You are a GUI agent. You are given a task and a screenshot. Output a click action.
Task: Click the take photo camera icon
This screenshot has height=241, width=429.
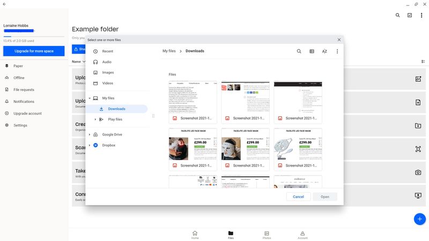418,172
